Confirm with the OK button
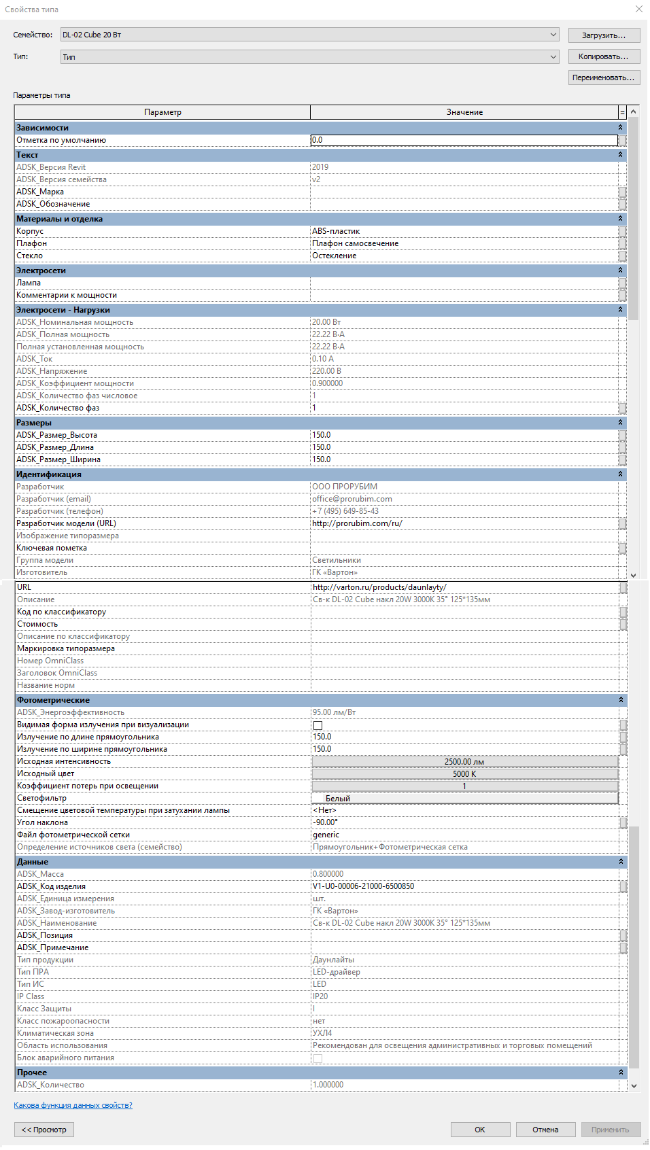 [480, 1130]
